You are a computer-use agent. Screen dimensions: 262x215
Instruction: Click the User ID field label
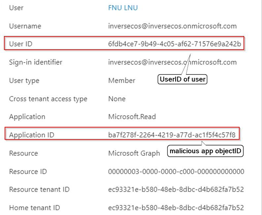21,44
